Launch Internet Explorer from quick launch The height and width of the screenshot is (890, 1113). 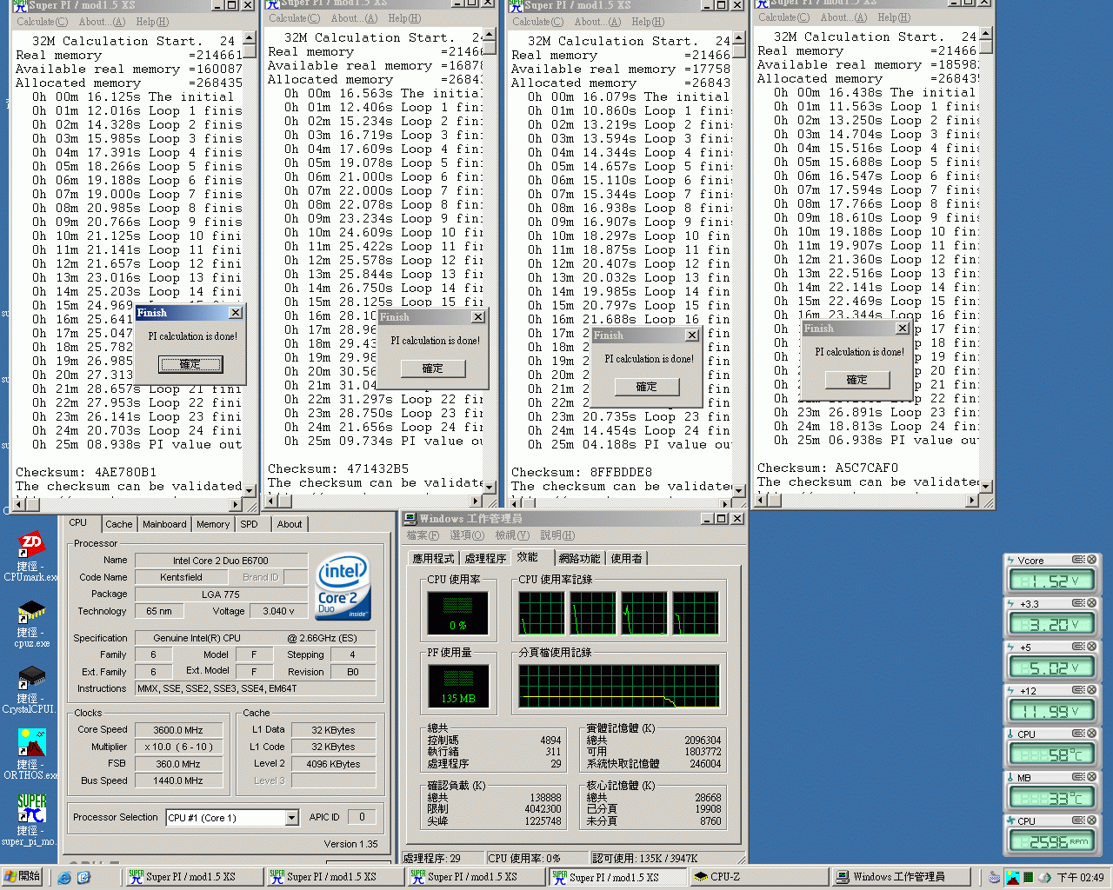click(x=64, y=877)
